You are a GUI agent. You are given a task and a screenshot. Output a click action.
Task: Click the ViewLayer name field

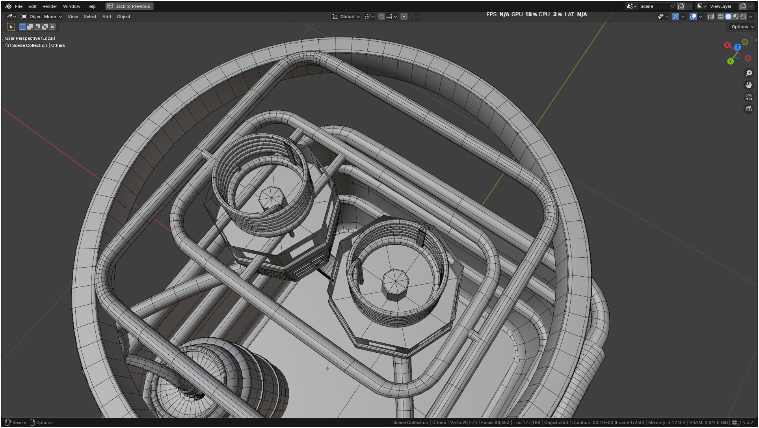tap(724, 6)
